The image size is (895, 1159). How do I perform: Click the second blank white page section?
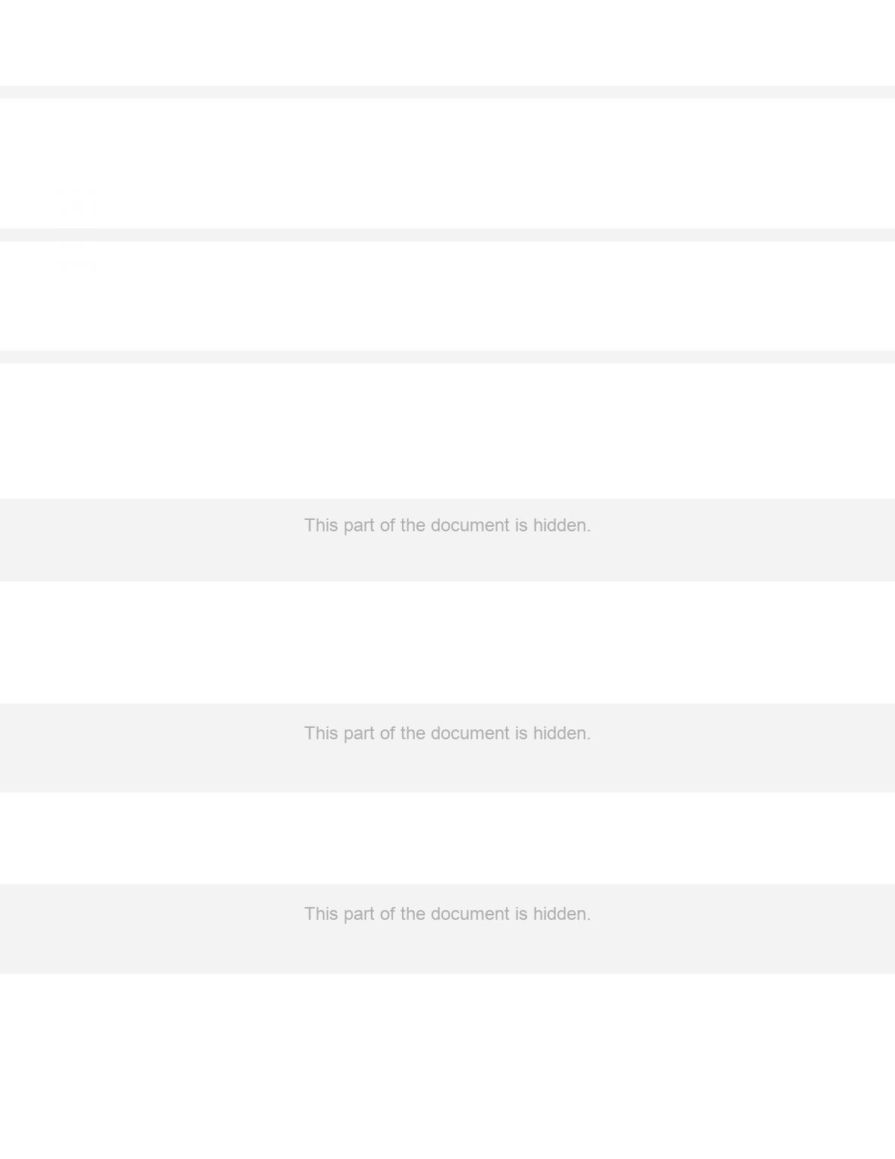(x=447, y=163)
